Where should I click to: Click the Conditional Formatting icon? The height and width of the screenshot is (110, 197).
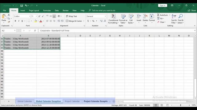(x=113, y=16)
